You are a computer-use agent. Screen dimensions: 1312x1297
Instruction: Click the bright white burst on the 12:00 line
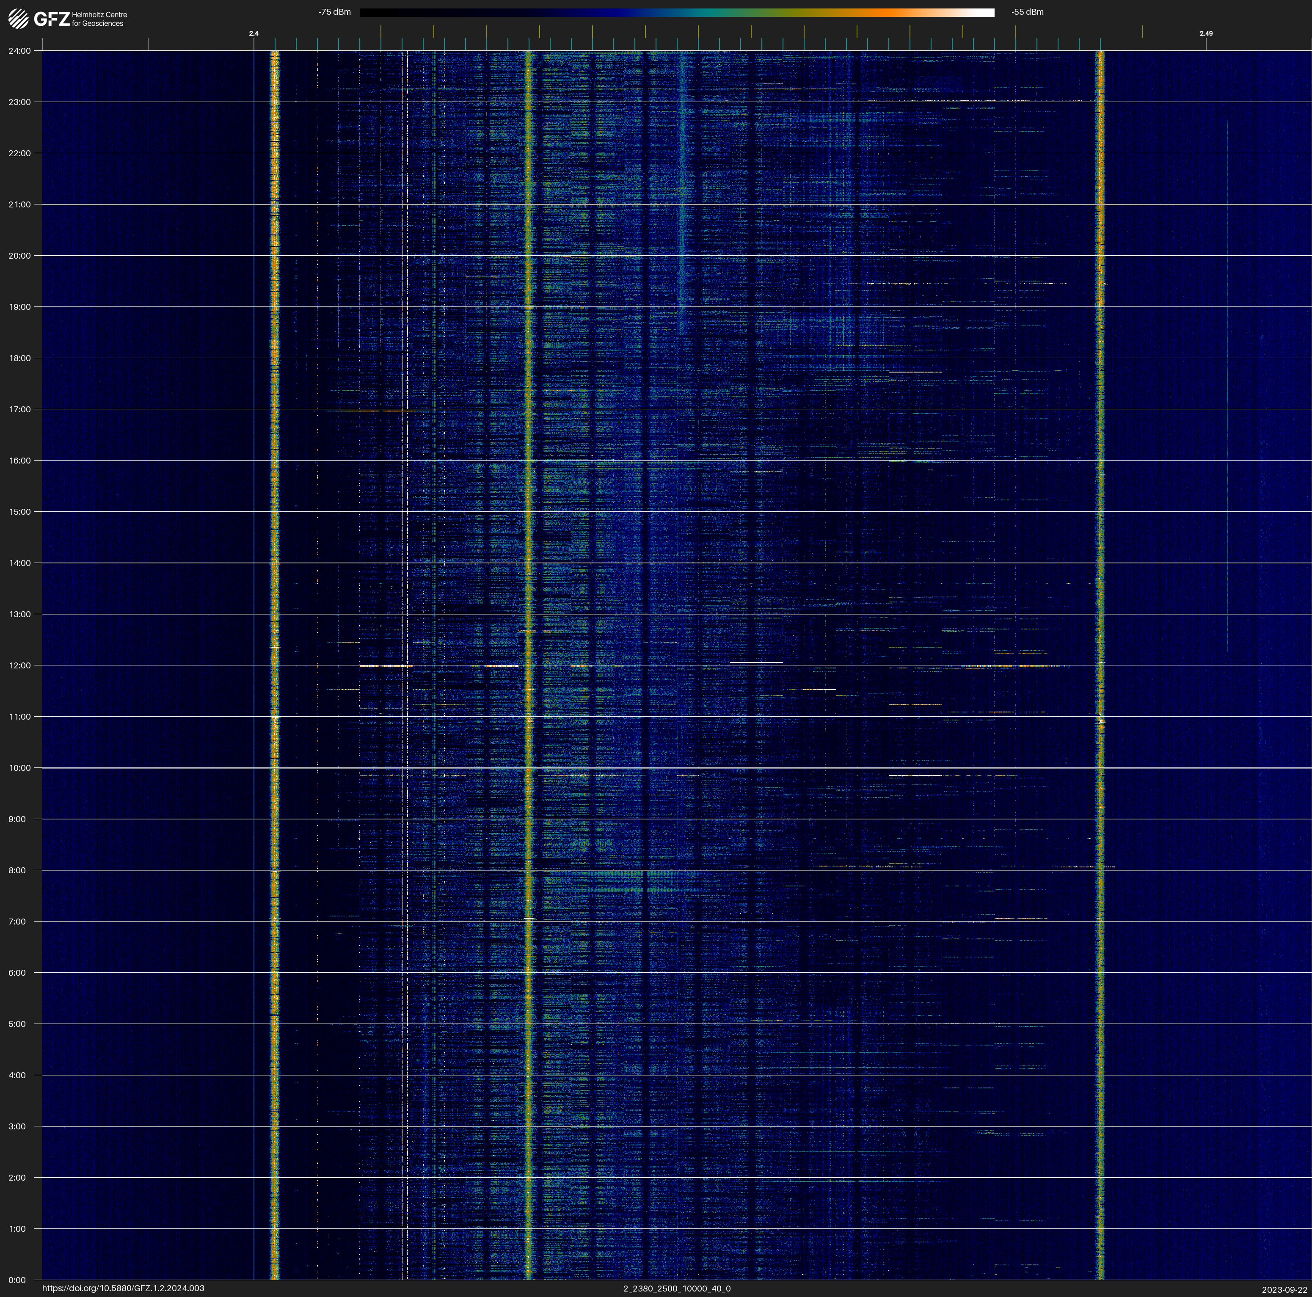pos(385,665)
